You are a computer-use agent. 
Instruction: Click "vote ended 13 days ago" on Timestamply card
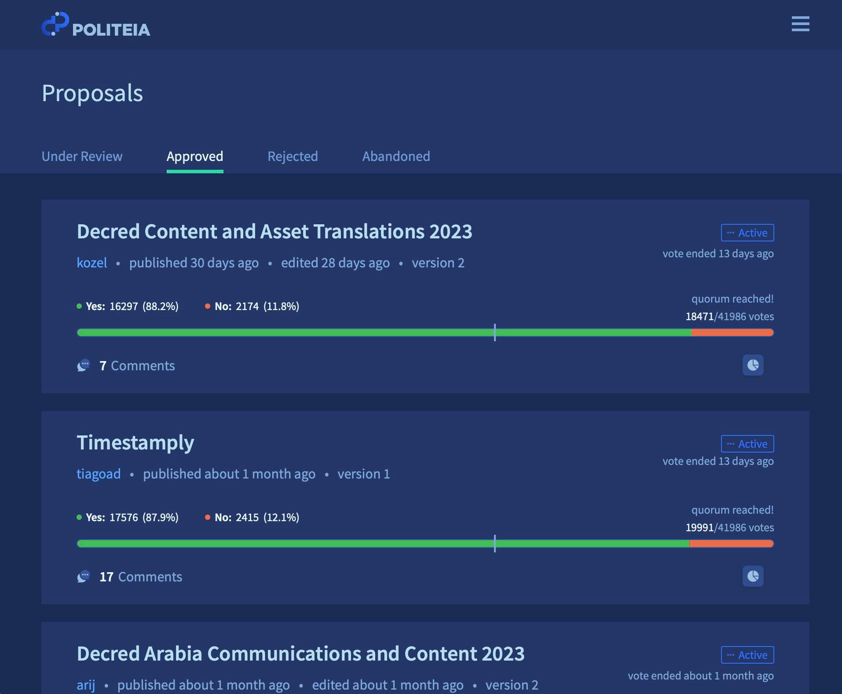click(x=718, y=461)
